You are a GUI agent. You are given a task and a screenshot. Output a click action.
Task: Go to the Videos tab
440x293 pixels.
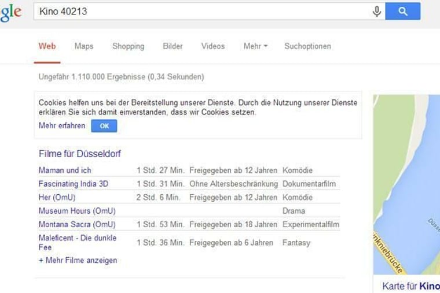pos(212,46)
